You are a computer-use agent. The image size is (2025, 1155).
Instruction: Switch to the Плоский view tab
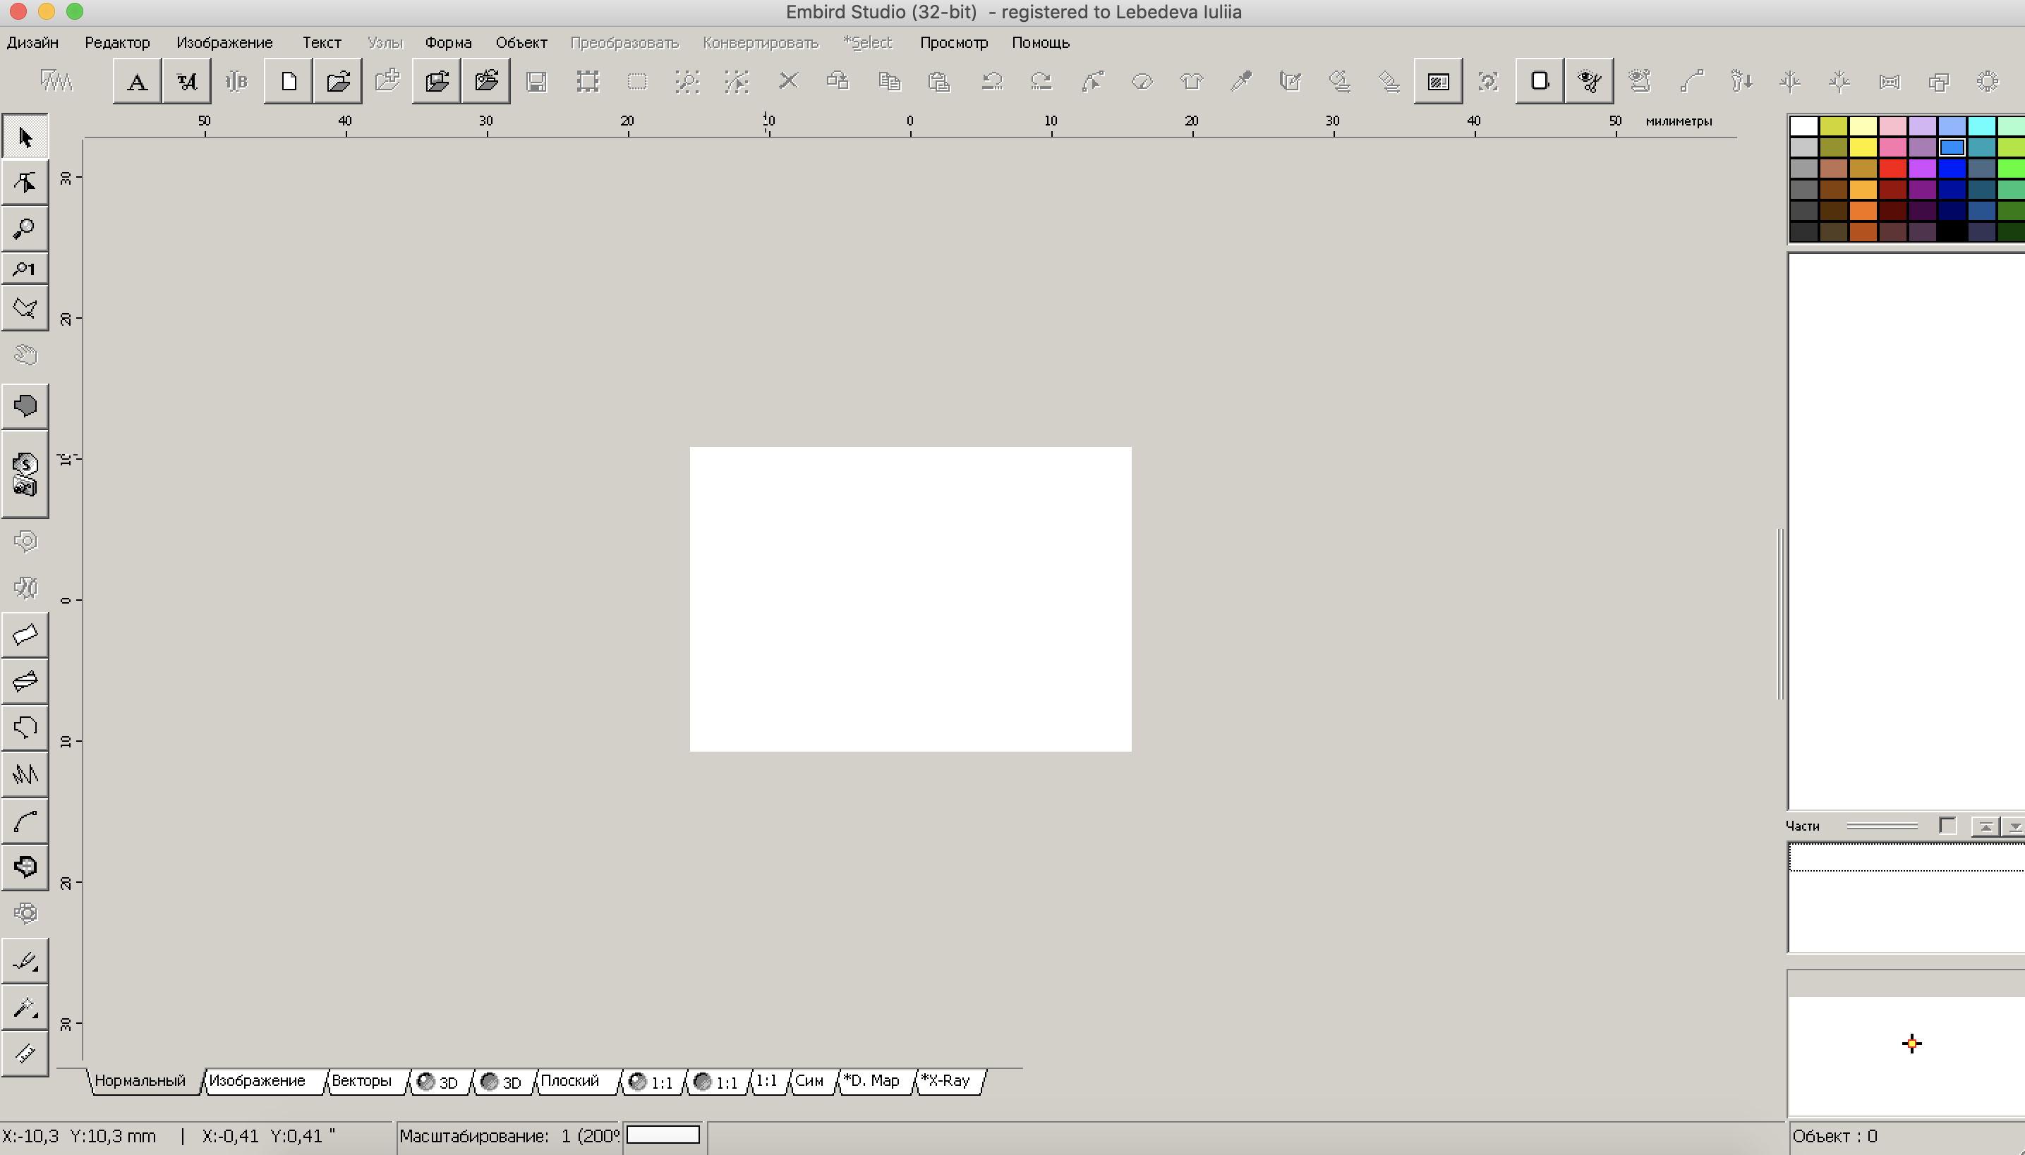[x=570, y=1080]
